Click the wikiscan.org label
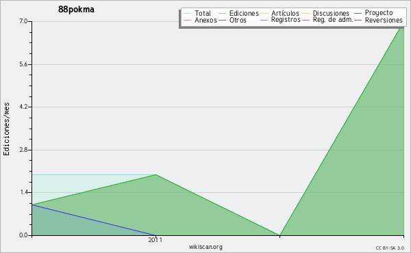The width and height of the screenshot is (411, 253). pyautogui.click(x=206, y=247)
